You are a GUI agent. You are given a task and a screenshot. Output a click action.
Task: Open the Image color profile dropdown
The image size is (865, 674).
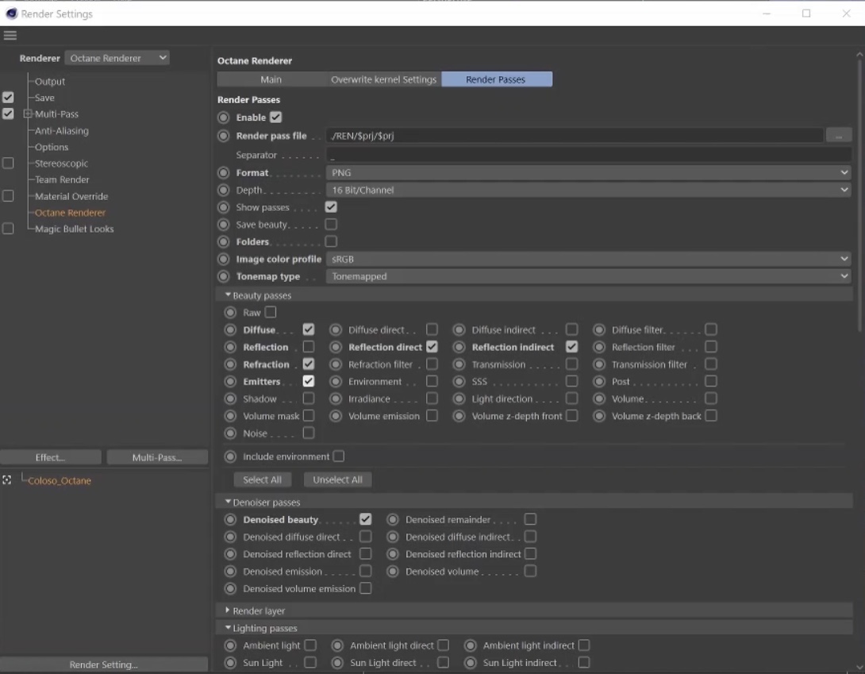click(x=589, y=259)
